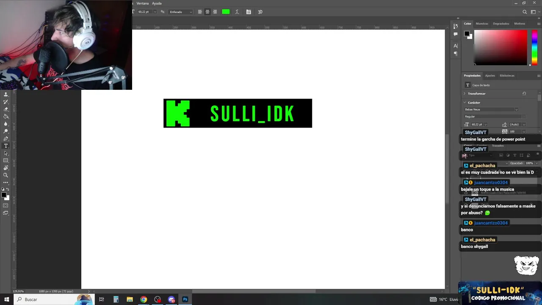Collapse the Carácter section

(x=465, y=103)
